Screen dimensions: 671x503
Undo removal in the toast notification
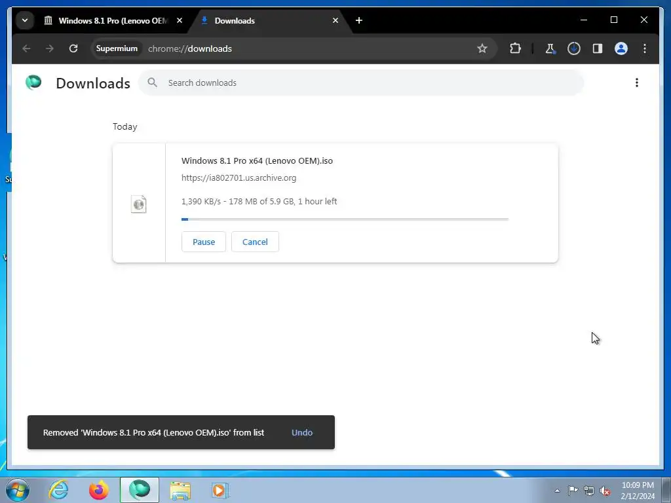tap(302, 432)
